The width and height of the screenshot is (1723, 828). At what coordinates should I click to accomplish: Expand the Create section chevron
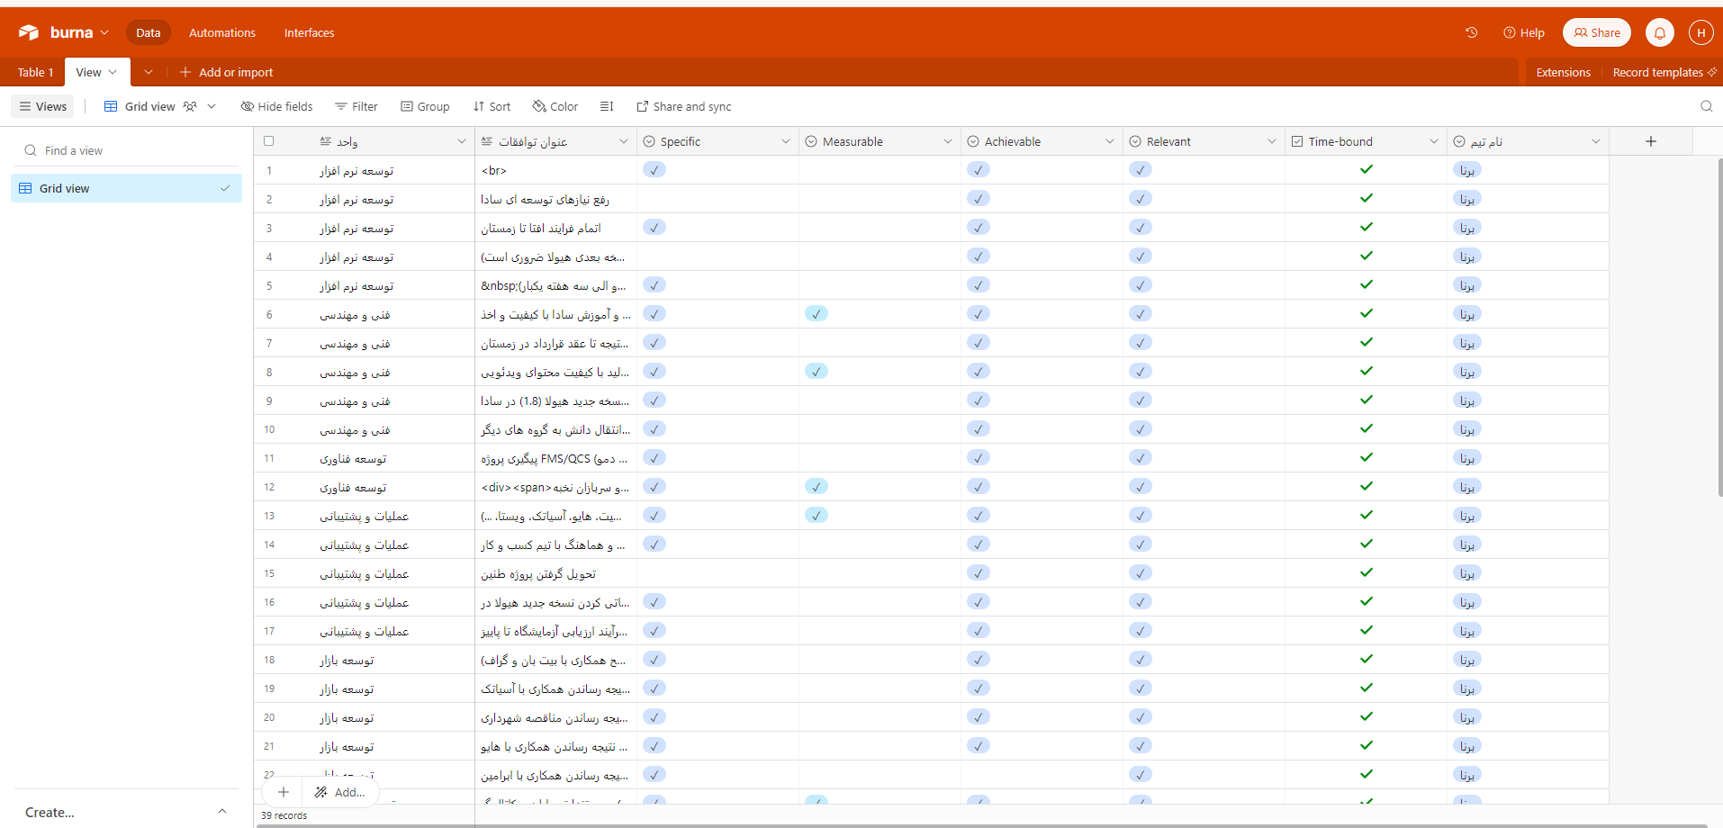click(x=221, y=811)
